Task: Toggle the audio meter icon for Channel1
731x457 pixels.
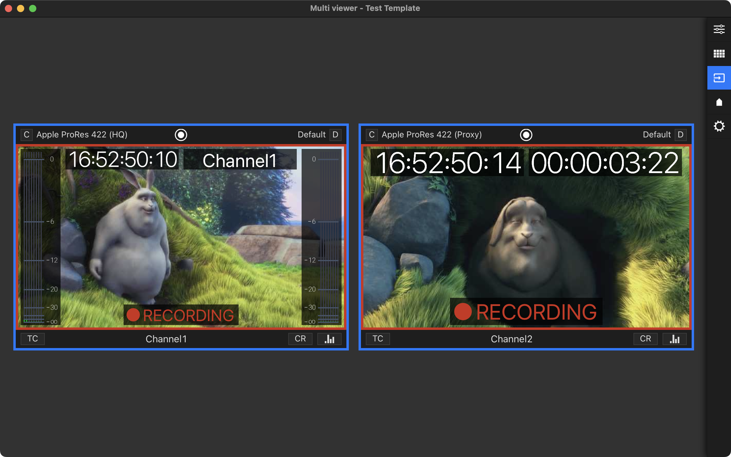Action: click(x=329, y=339)
